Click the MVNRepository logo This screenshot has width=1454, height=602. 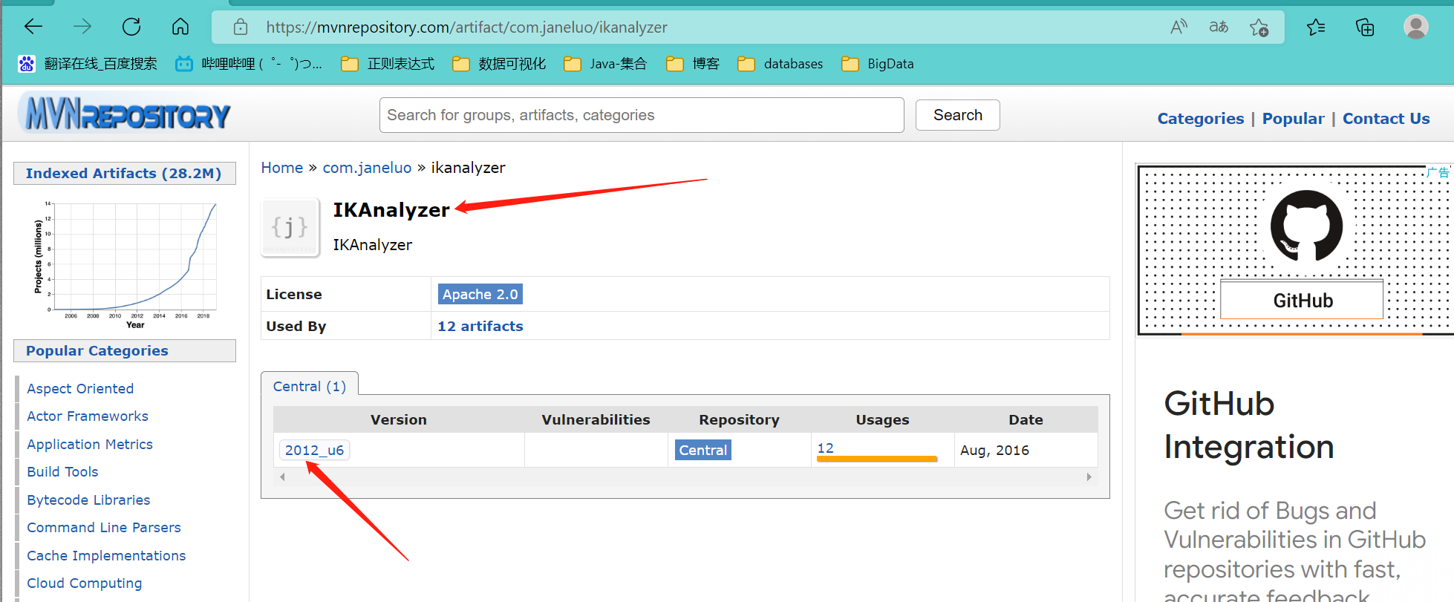click(125, 114)
